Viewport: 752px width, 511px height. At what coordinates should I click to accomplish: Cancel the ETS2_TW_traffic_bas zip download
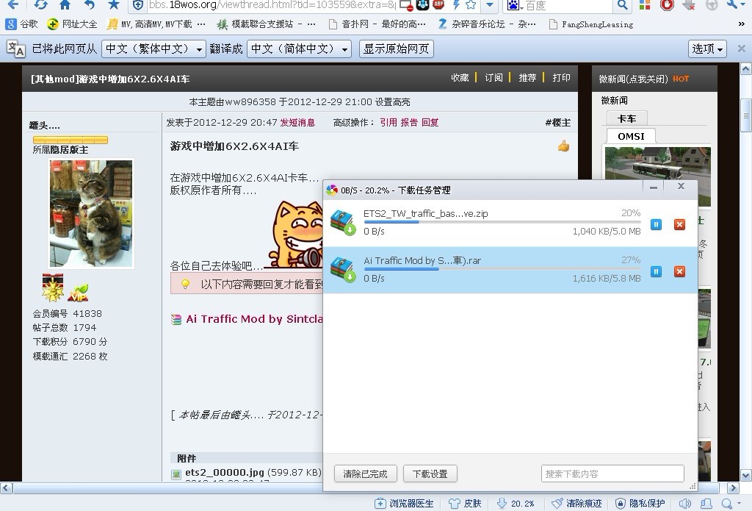pyautogui.click(x=679, y=224)
